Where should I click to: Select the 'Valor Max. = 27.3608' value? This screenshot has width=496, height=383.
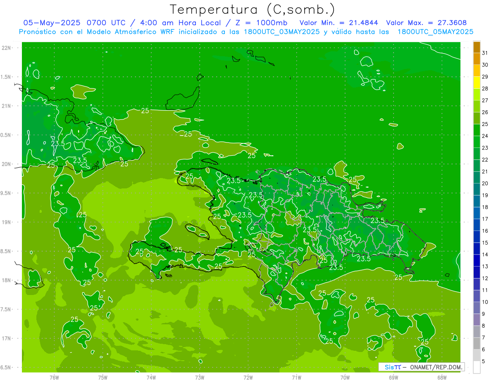click(x=427, y=23)
